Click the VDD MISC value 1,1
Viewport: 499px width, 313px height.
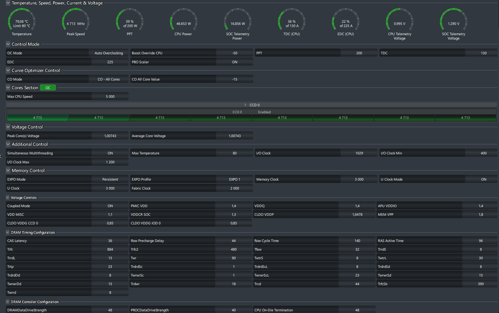pos(110,215)
